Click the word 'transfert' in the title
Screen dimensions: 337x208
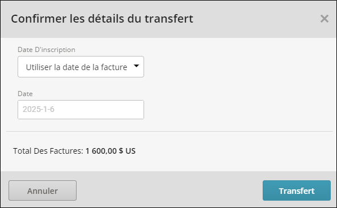pos(169,19)
